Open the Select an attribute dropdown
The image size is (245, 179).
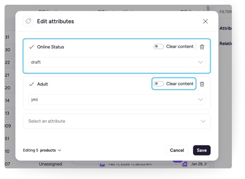[117, 121]
